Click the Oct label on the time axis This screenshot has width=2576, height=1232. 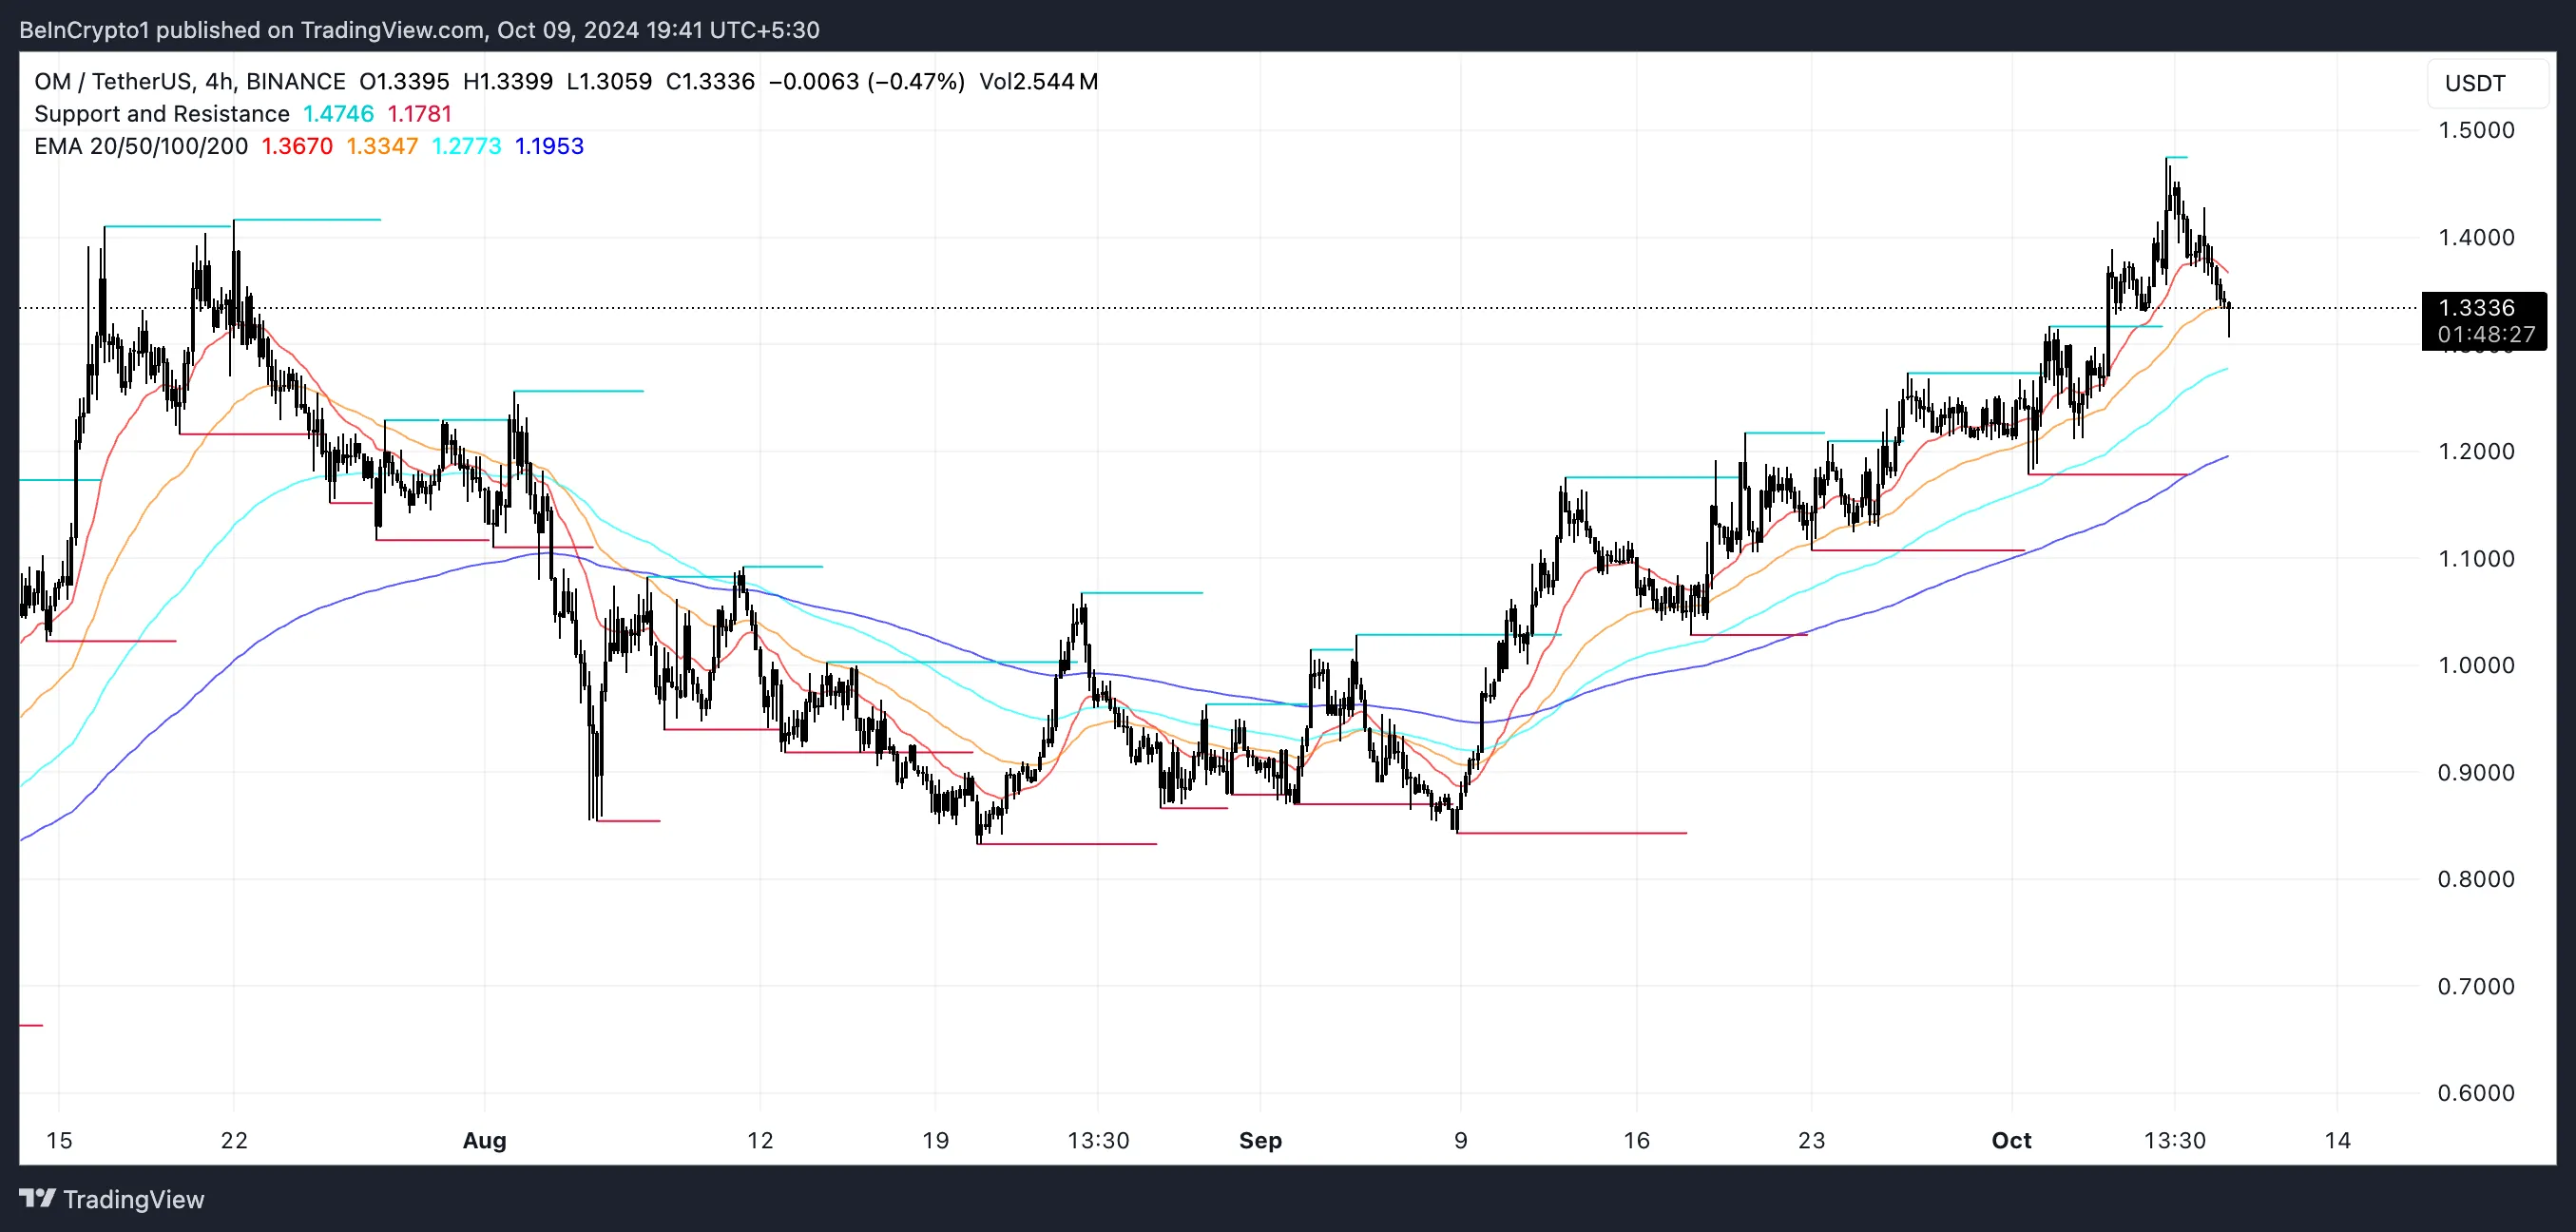(2012, 1140)
